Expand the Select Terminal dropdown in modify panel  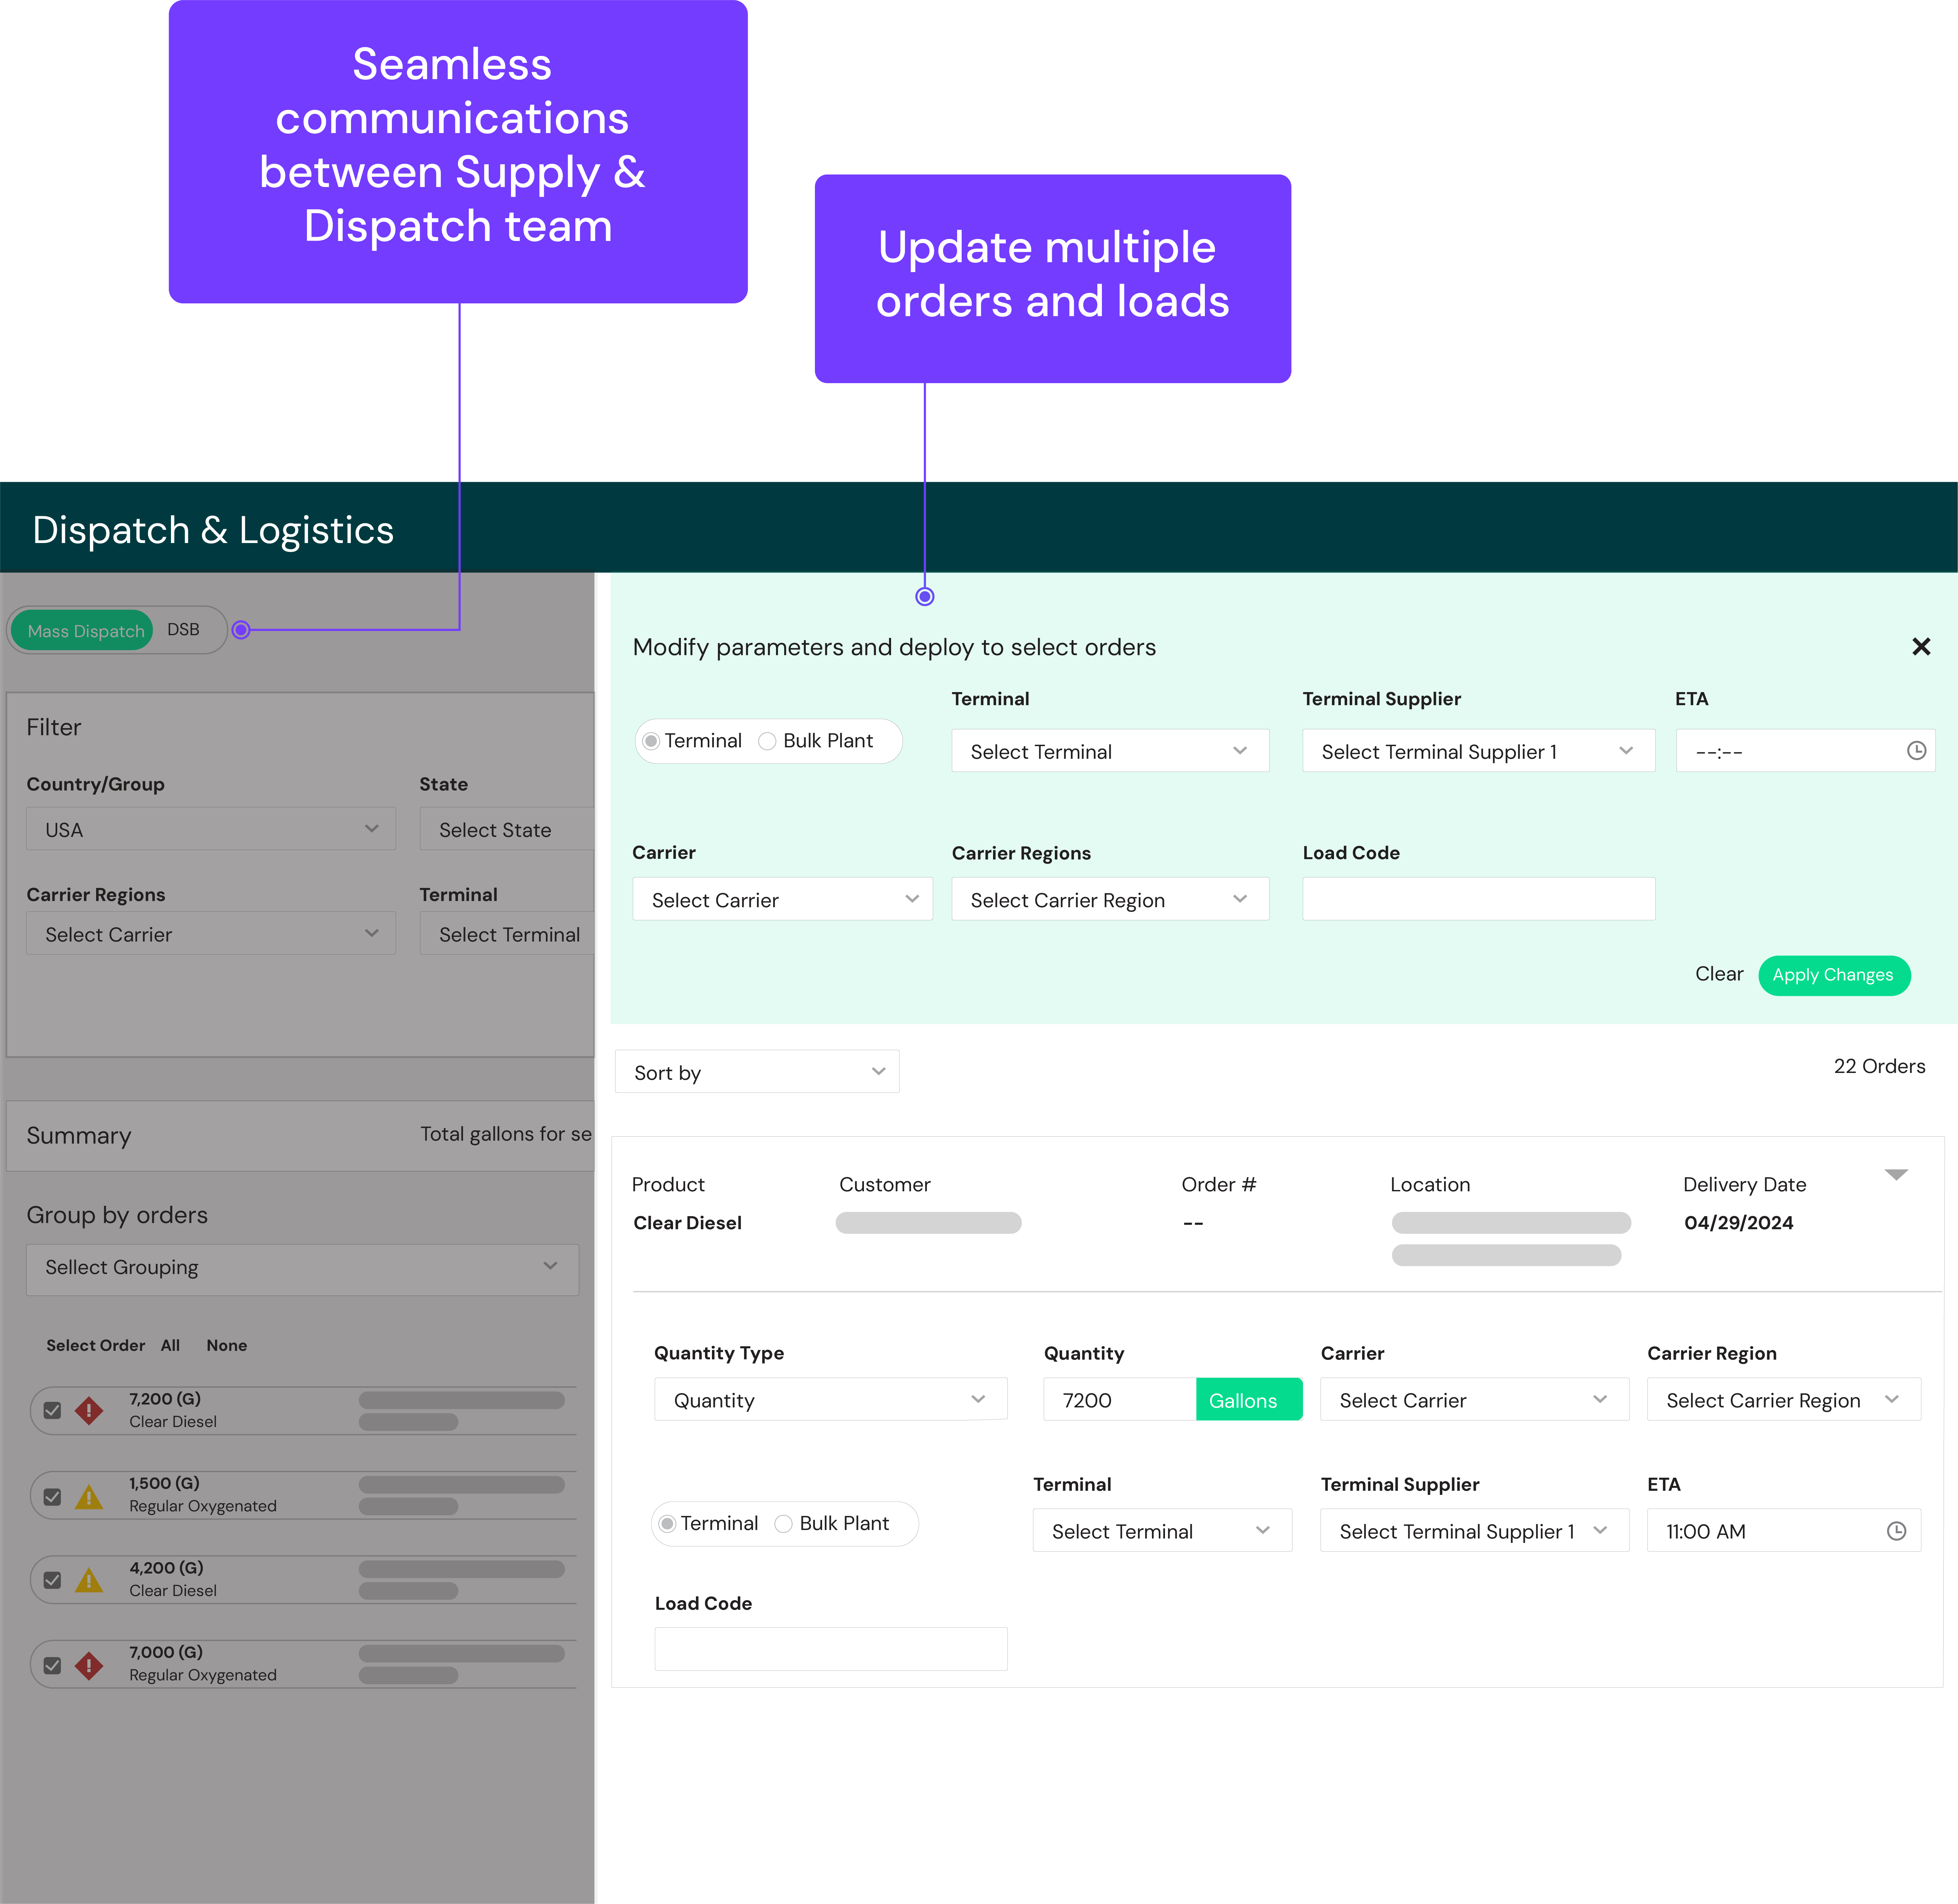(x=1110, y=752)
